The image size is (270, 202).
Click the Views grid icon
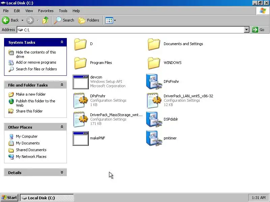pyautogui.click(x=109, y=21)
